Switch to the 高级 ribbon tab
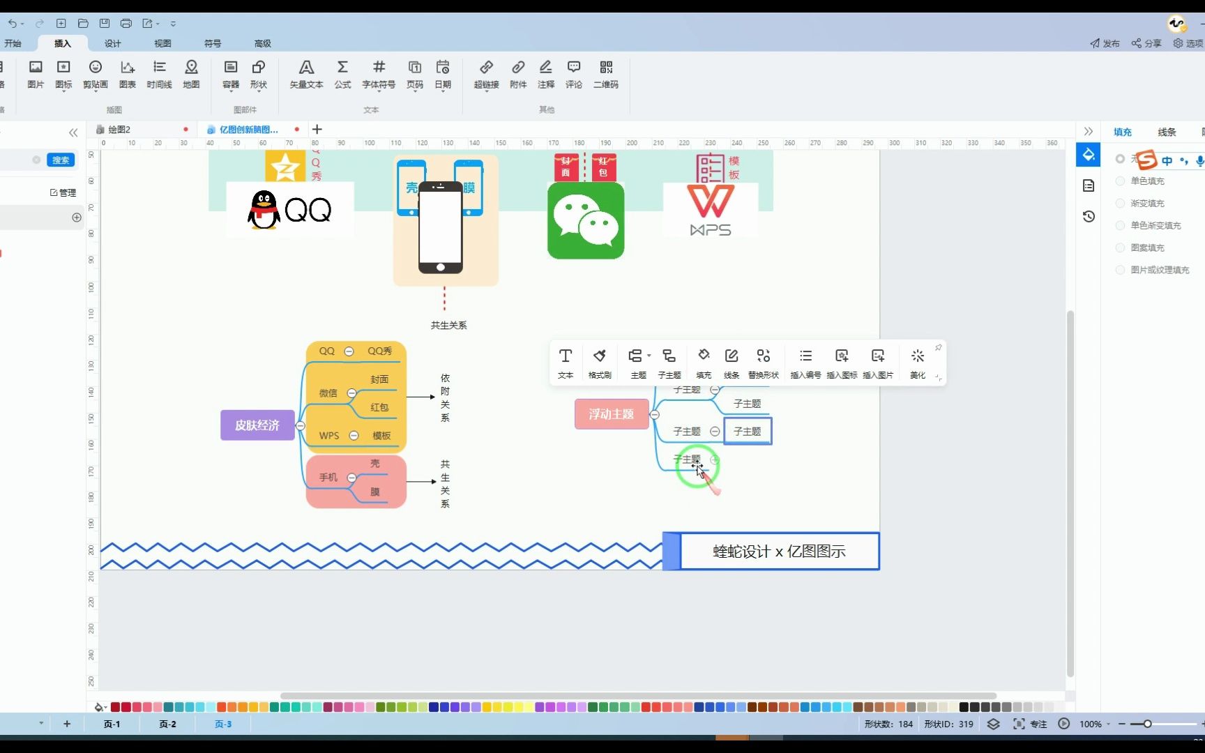Image resolution: width=1205 pixels, height=753 pixels. tap(263, 43)
